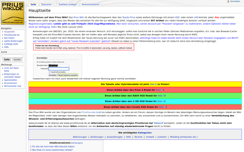
Task: Open the Anmelden login link
Action: [235, 1]
